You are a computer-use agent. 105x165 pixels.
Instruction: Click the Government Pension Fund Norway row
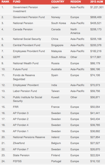(x=52, y=17)
